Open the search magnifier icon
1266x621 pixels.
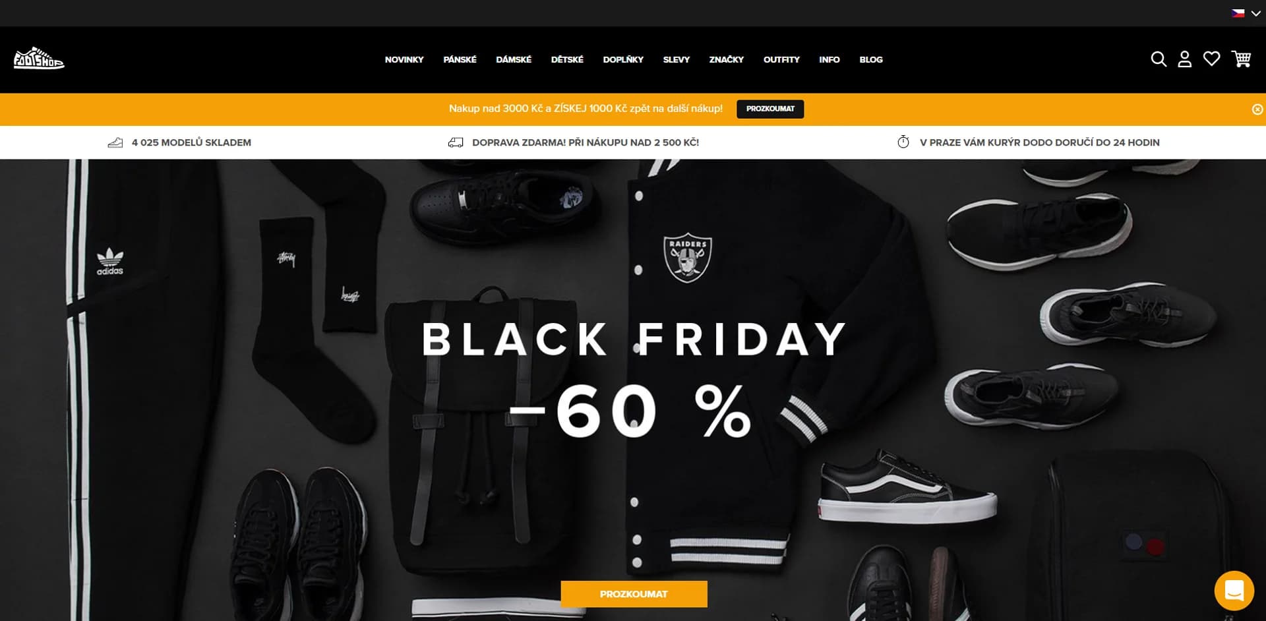click(1159, 59)
